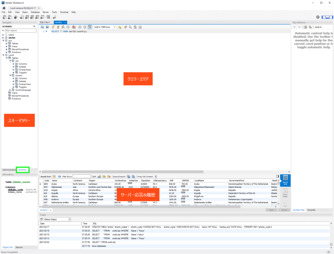Viewport: 334px width, 254px height.
Task: Search table data icon in main toolbar
Action: (x=48, y=17)
